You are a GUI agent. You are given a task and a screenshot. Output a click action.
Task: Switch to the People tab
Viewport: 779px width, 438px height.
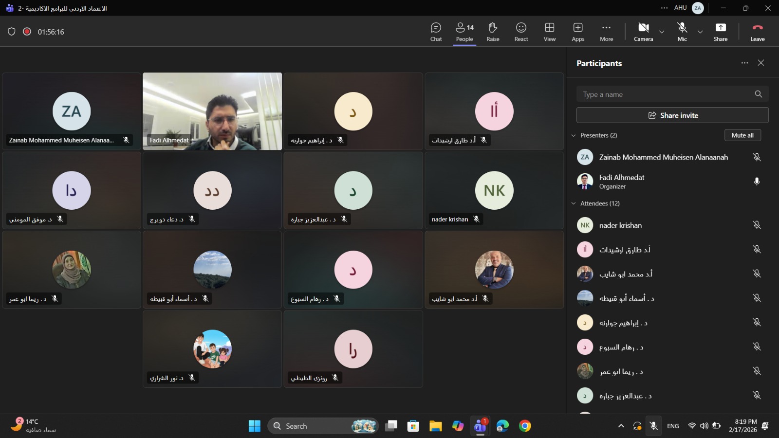pos(464,32)
